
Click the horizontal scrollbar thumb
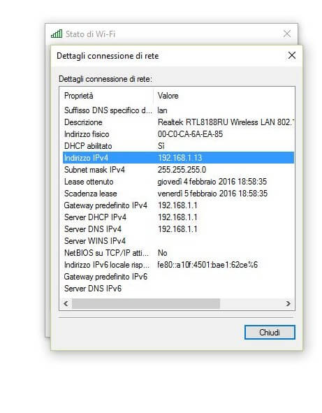tap(145, 303)
